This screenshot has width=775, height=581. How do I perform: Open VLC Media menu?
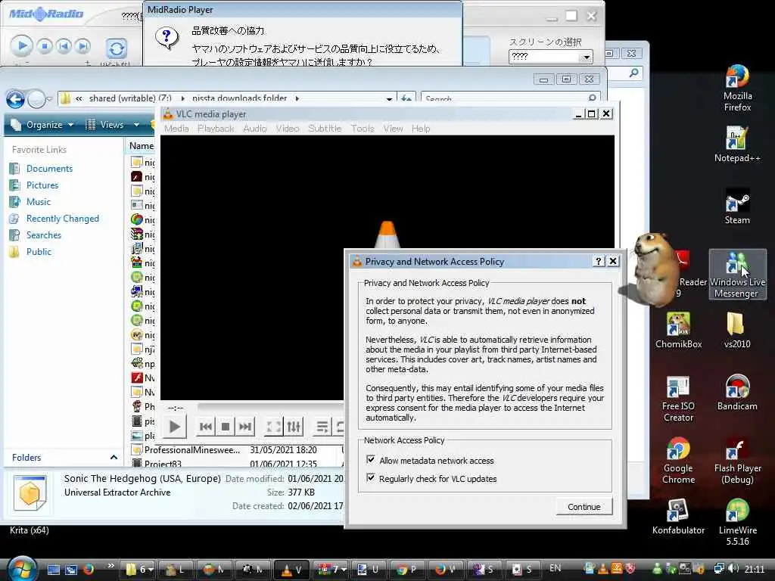(x=176, y=129)
